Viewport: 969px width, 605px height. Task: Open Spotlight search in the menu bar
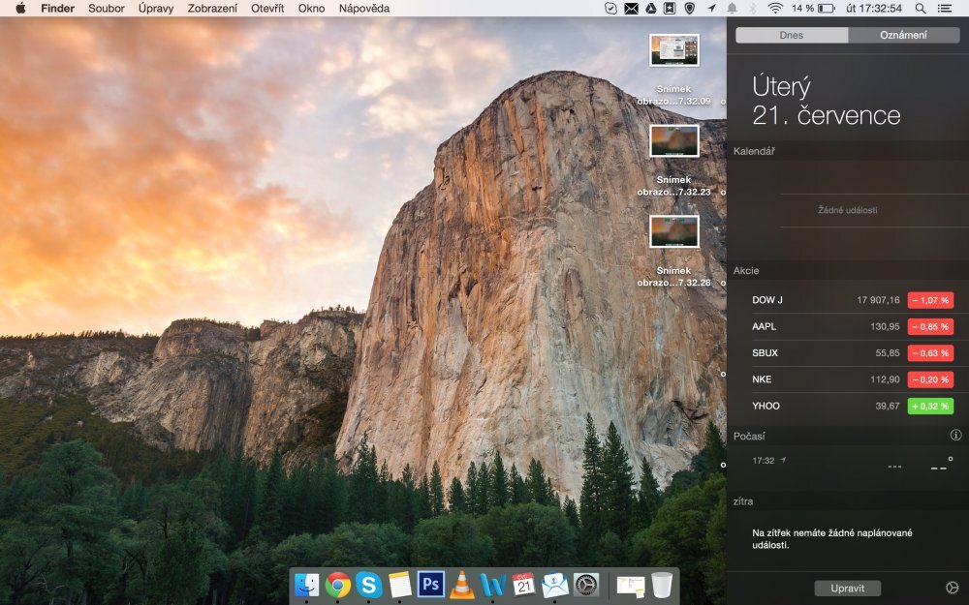(922, 9)
